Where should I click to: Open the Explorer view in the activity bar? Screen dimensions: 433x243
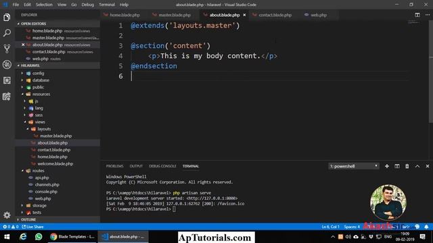(x=7, y=18)
